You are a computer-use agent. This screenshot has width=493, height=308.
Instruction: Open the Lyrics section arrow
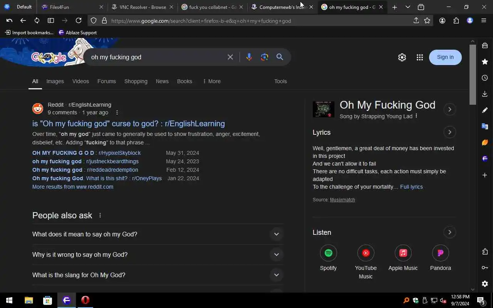tap(449, 132)
